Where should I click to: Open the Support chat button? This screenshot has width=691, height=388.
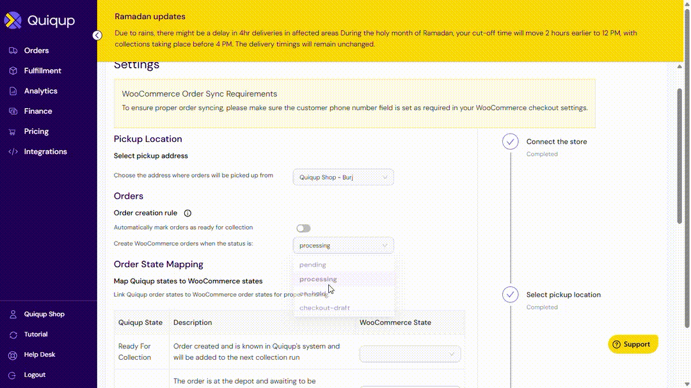[633, 345]
